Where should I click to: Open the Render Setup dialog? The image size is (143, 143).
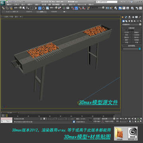137,8
